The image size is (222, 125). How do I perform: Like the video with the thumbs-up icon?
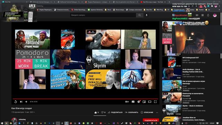click(x=96, y=112)
